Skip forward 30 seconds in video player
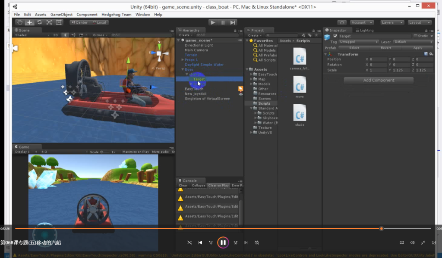Image resolution: width=442 pixels, height=258 pixels. pos(235,242)
